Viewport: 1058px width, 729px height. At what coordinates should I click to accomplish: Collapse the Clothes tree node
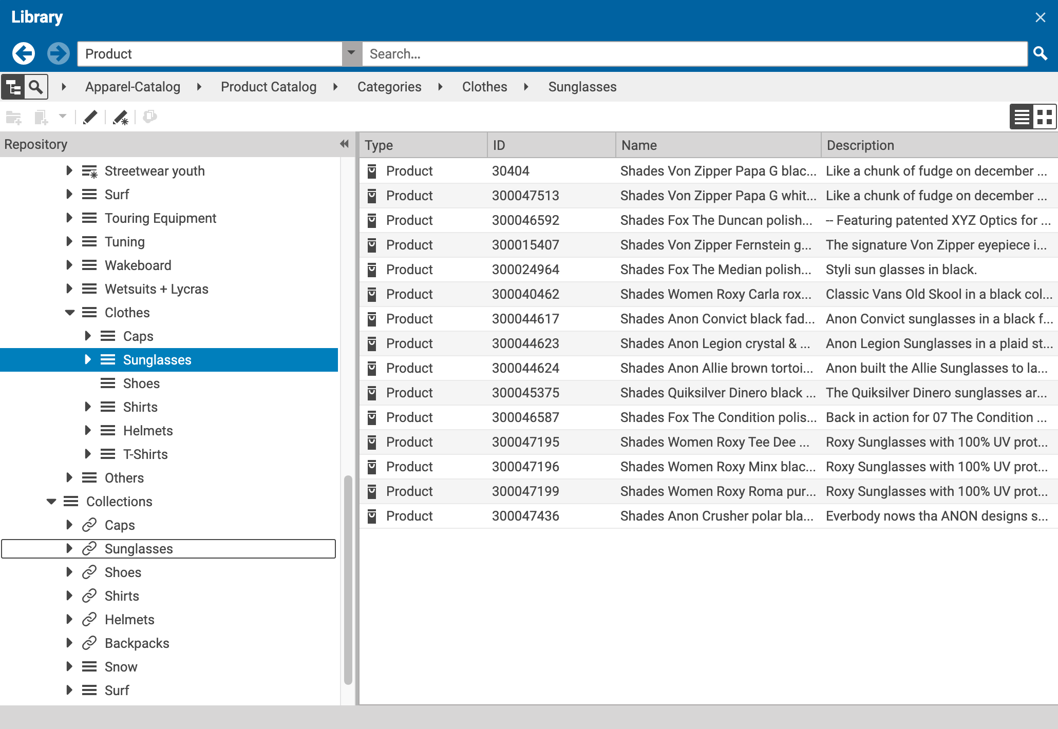pyautogui.click(x=70, y=313)
